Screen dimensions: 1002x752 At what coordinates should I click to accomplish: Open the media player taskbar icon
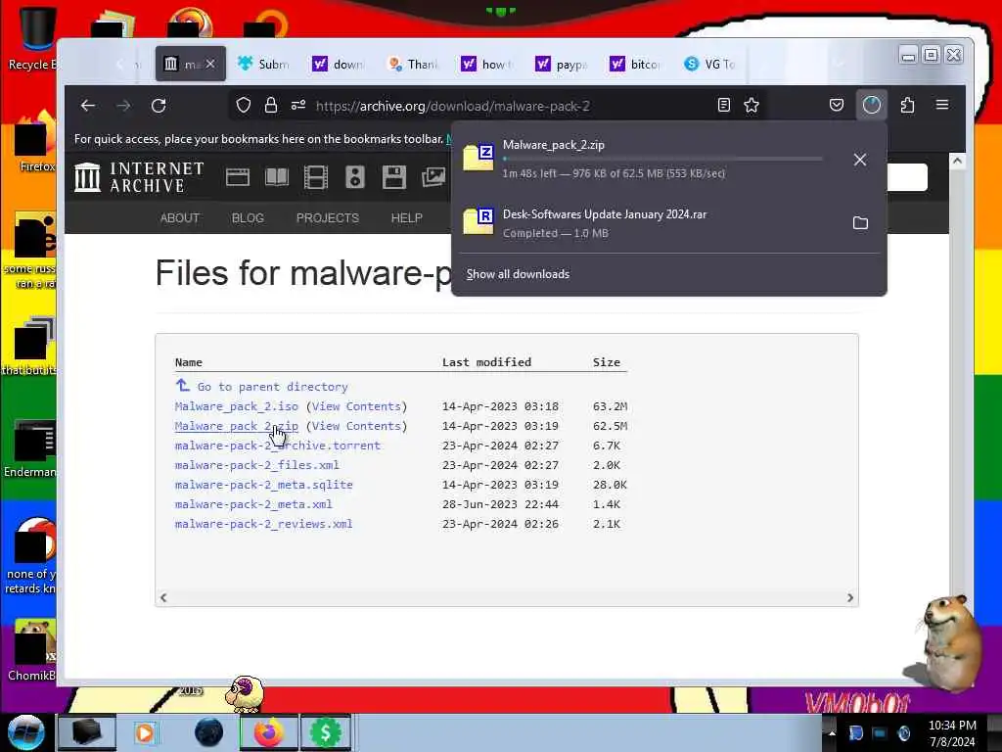[145, 732]
